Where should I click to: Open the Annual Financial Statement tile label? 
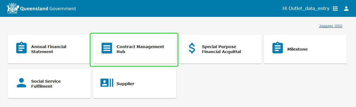(x=49, y=49)
